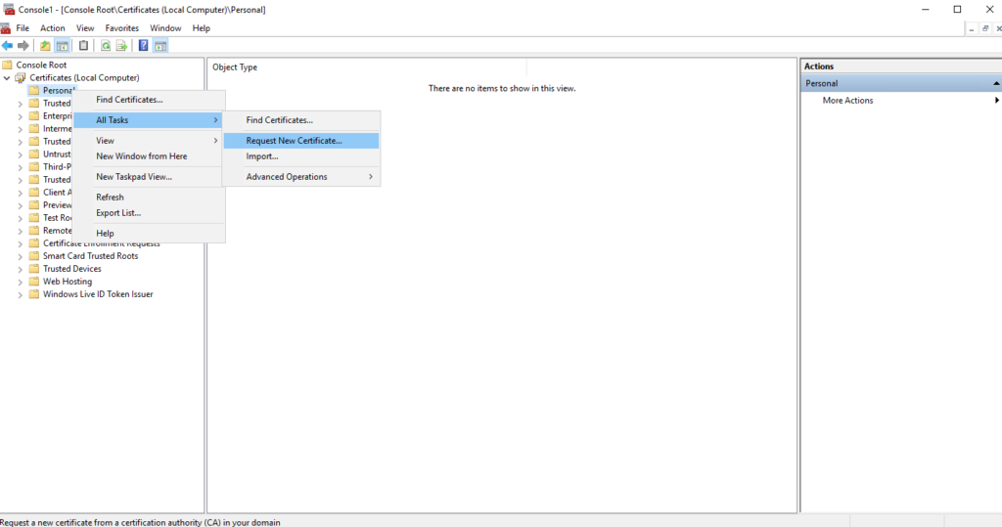Click the clipboard toolbar icon

[x=83, y=45]
